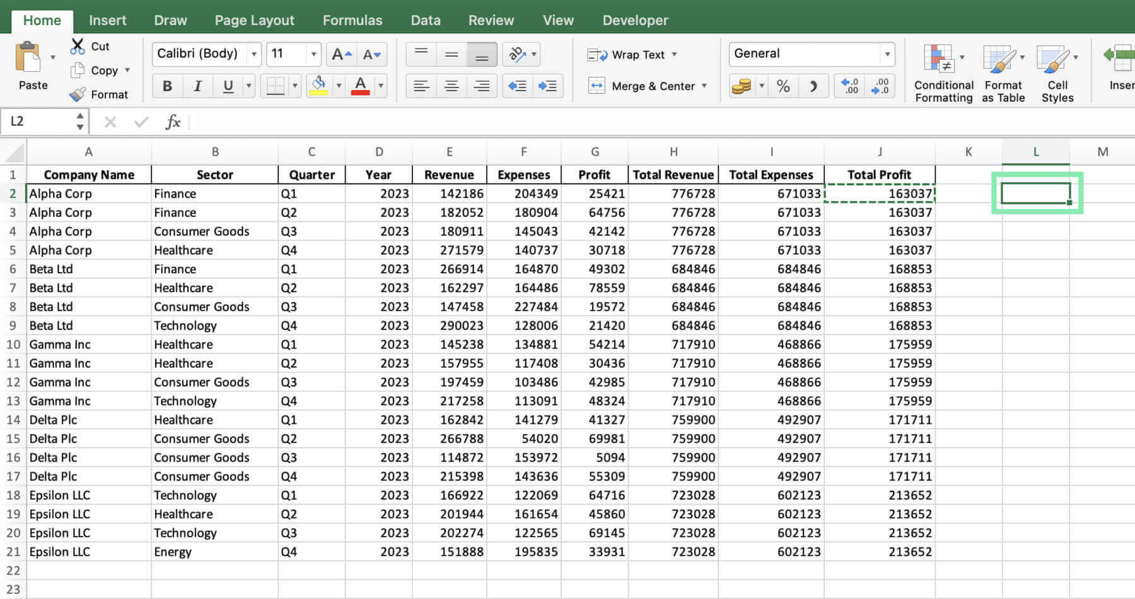
Task: Open the font size dropdown
Action: [313, 54]
